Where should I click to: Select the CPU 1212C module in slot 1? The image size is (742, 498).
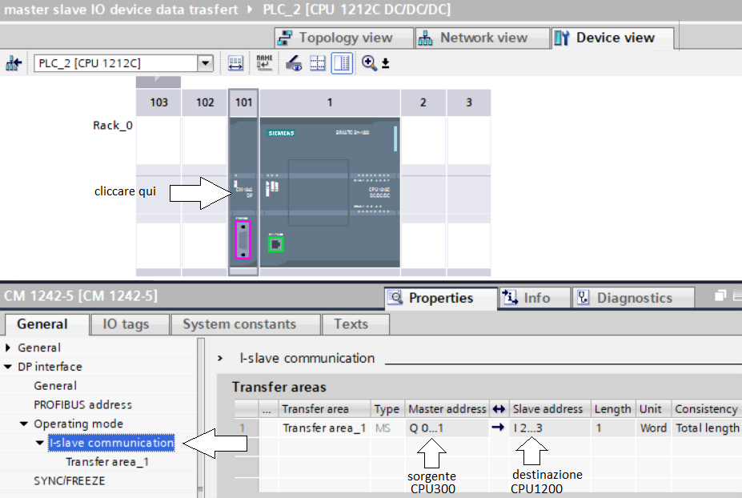point(330,192)
